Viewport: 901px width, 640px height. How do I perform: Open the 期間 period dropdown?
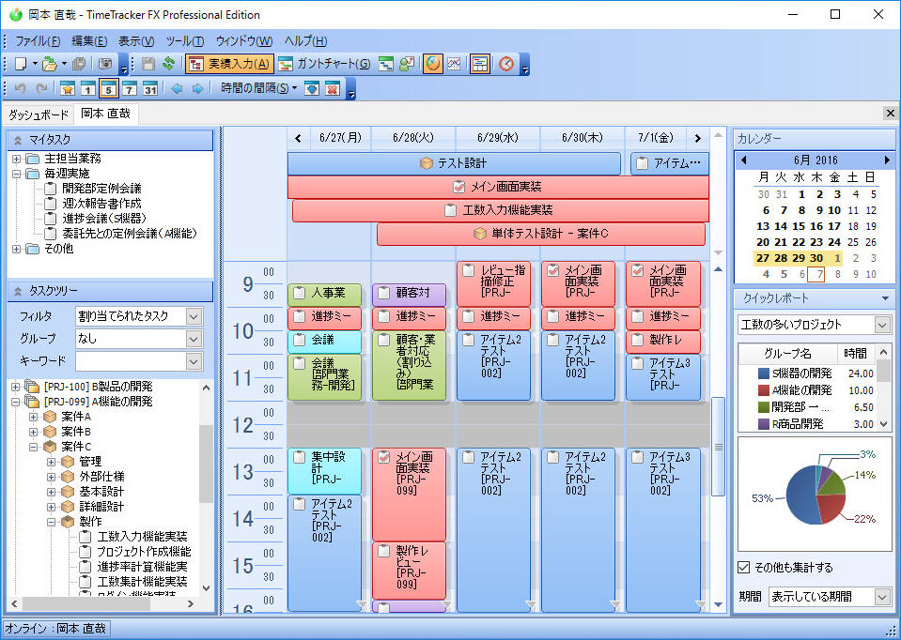click(881, 597)
